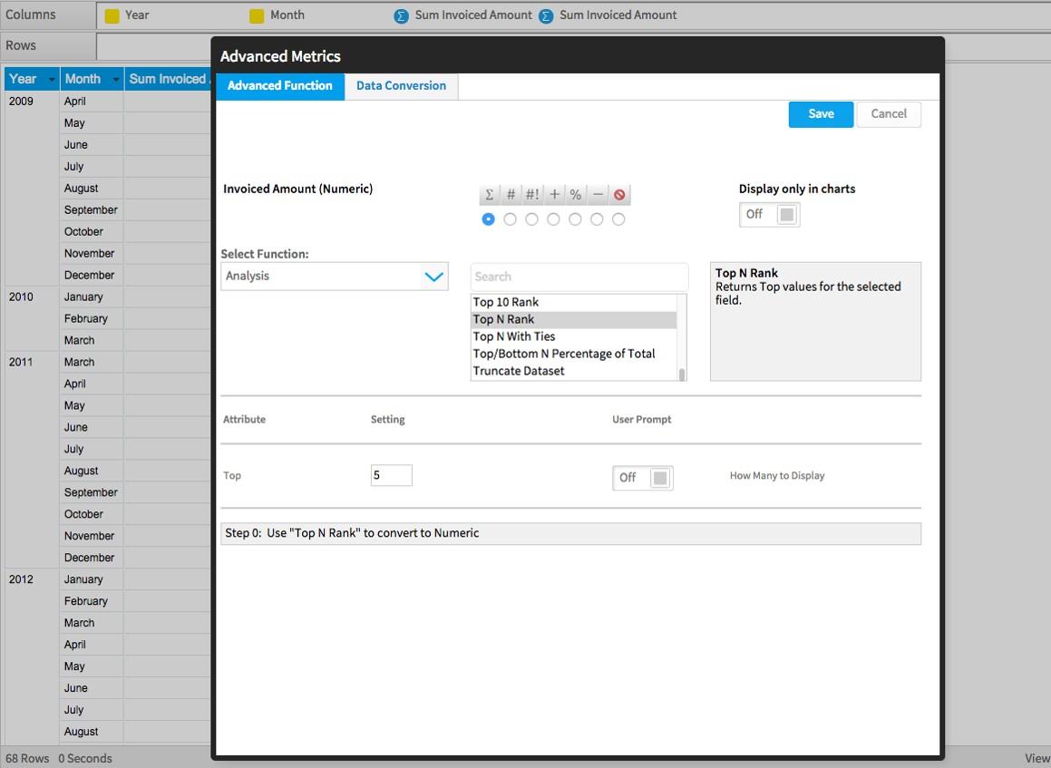This screenshot has width=1051, height=768.
Task: Choose the percentage aggregation icon
Action: (x=576, y=194)
